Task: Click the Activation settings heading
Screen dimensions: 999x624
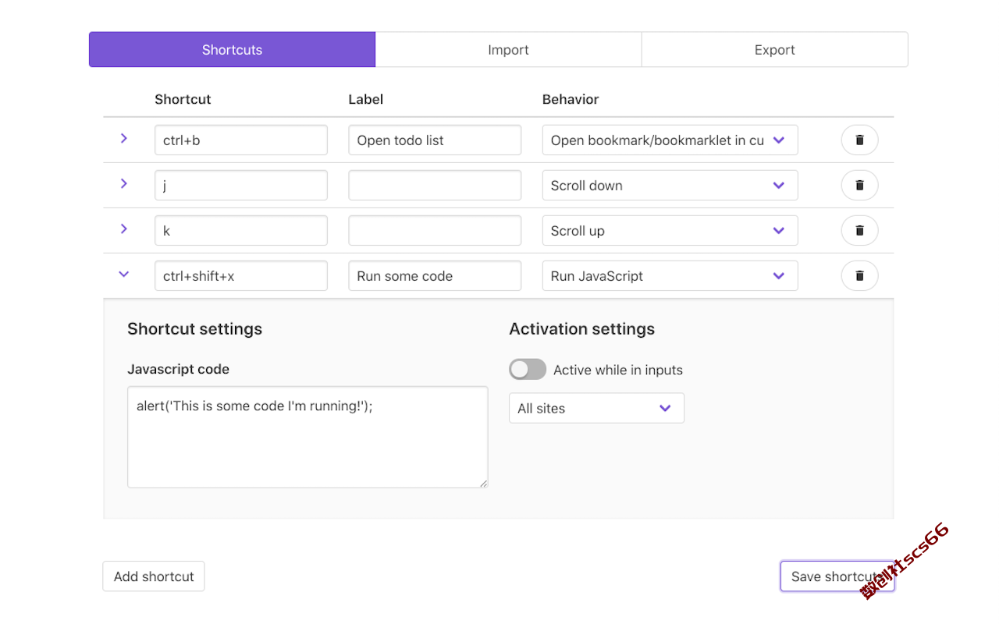Action: [x=582, y=329]
